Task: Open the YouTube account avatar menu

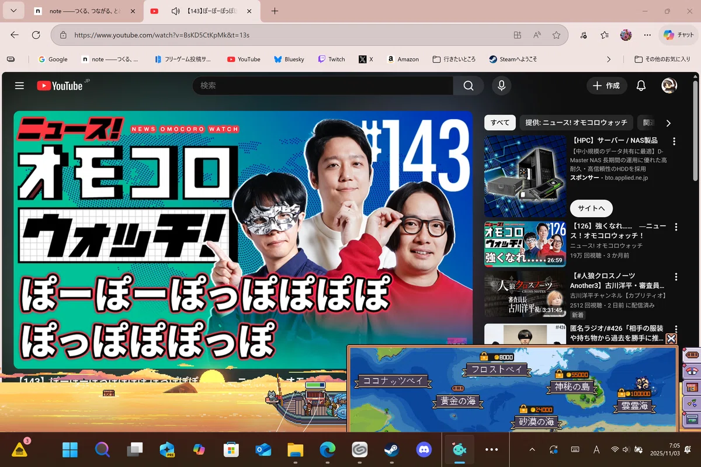Action: (669, 86)
